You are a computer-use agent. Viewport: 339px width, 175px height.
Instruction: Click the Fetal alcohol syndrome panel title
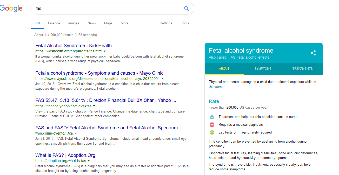coord(241,51)
